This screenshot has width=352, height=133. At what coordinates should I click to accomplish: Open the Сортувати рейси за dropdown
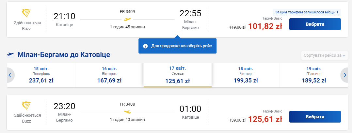324,55
